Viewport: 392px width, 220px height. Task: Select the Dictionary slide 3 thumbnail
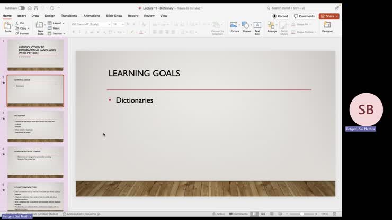35,126
